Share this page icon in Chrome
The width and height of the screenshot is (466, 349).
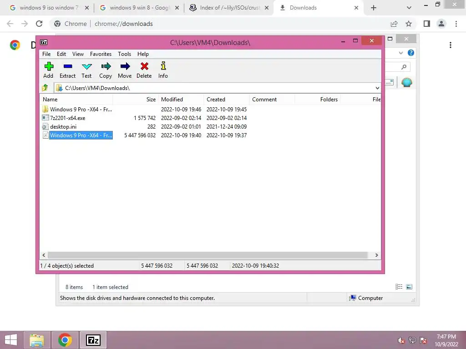[x=394, y=24]
